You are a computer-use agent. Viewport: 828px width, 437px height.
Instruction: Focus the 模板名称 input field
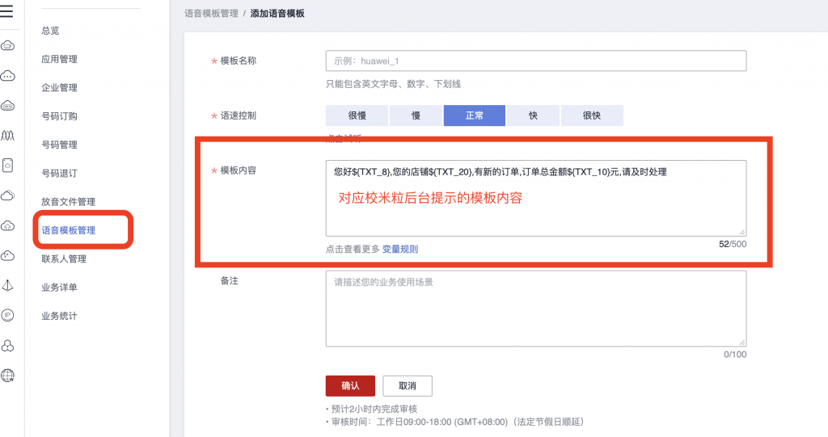click(x=536, y=61)
